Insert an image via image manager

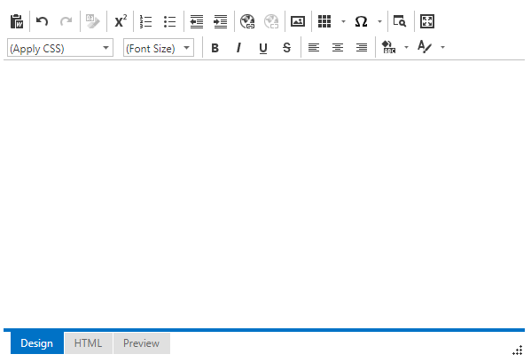pyautogui.click(x=298, y=21)
